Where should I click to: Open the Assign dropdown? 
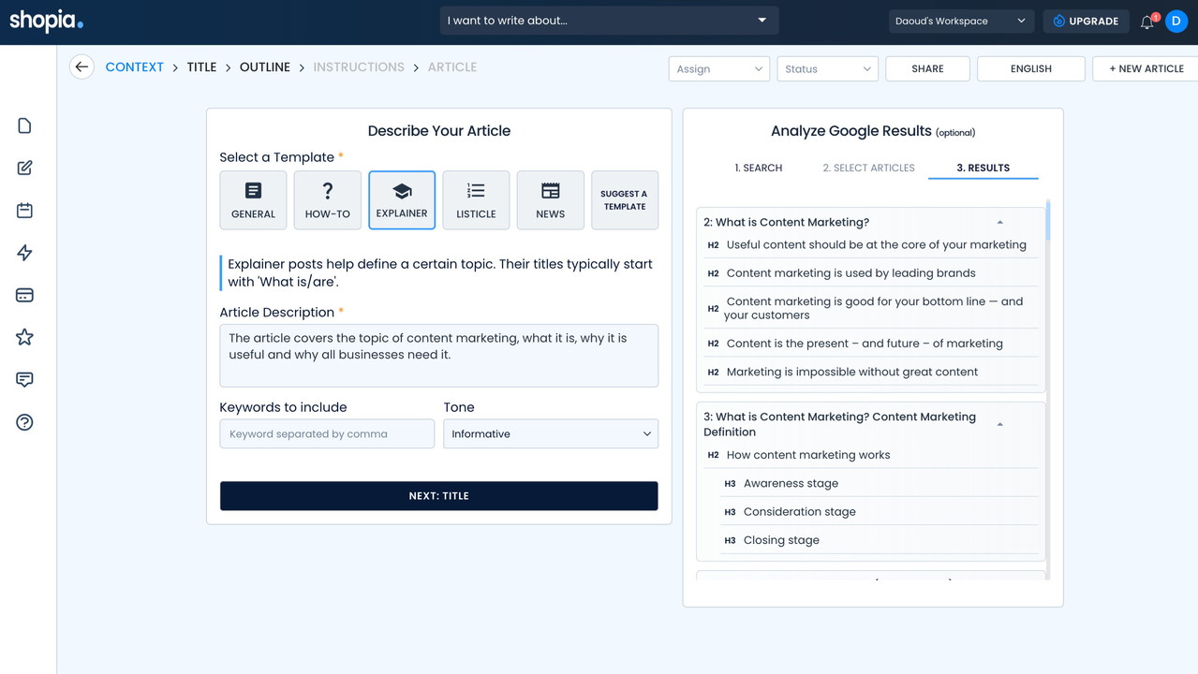(x=718, y=69)
